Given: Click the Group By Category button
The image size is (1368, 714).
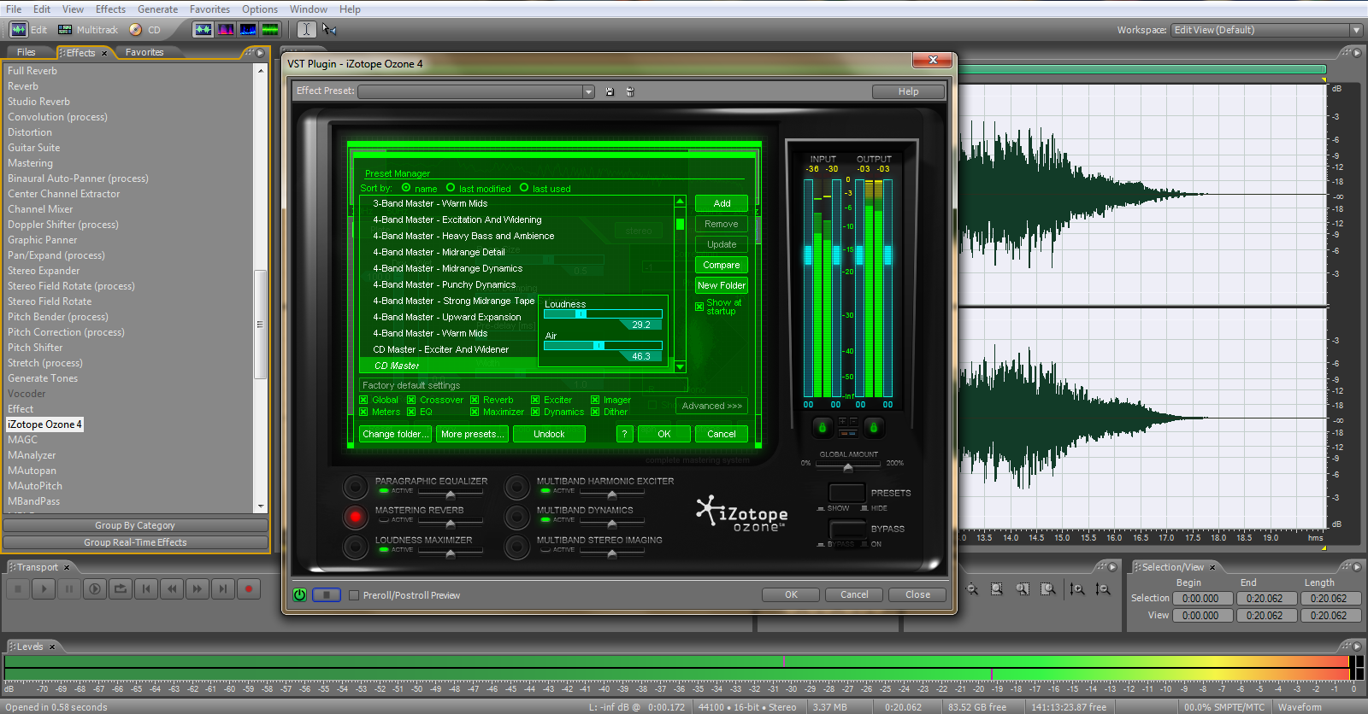Looking at the screenshot, I should click(x=135, y=525).
